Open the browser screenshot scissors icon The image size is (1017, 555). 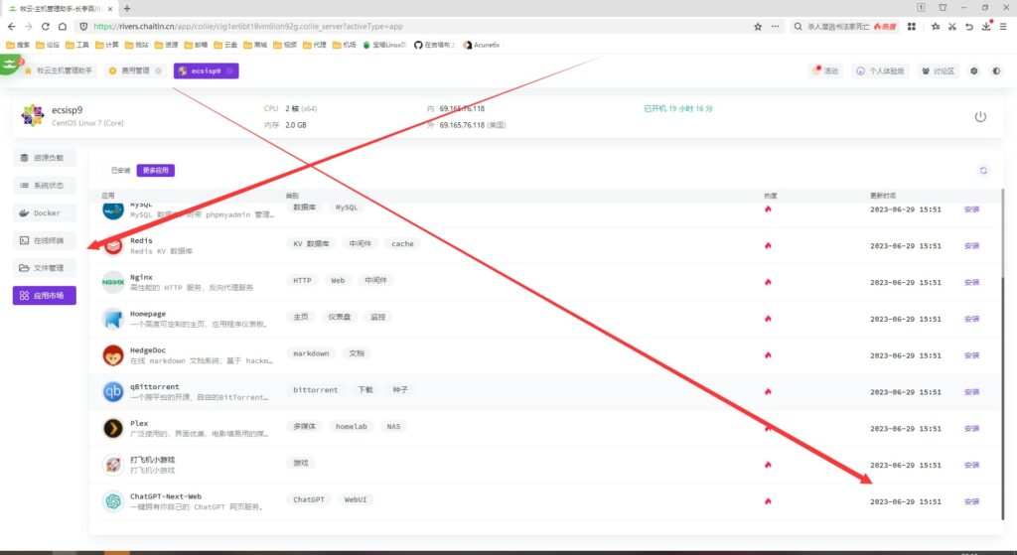952,27
